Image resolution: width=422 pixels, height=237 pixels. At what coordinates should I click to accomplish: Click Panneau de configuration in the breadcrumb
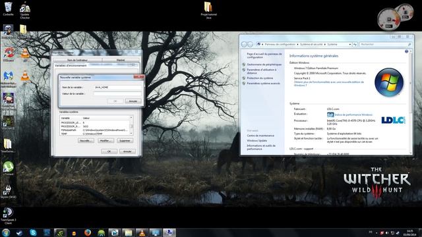pyautogui.click(x=280, y=44)
